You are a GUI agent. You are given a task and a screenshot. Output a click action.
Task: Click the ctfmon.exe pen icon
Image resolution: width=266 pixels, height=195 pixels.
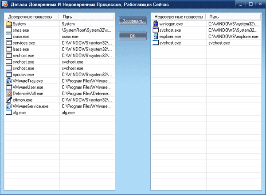point(9,100)
